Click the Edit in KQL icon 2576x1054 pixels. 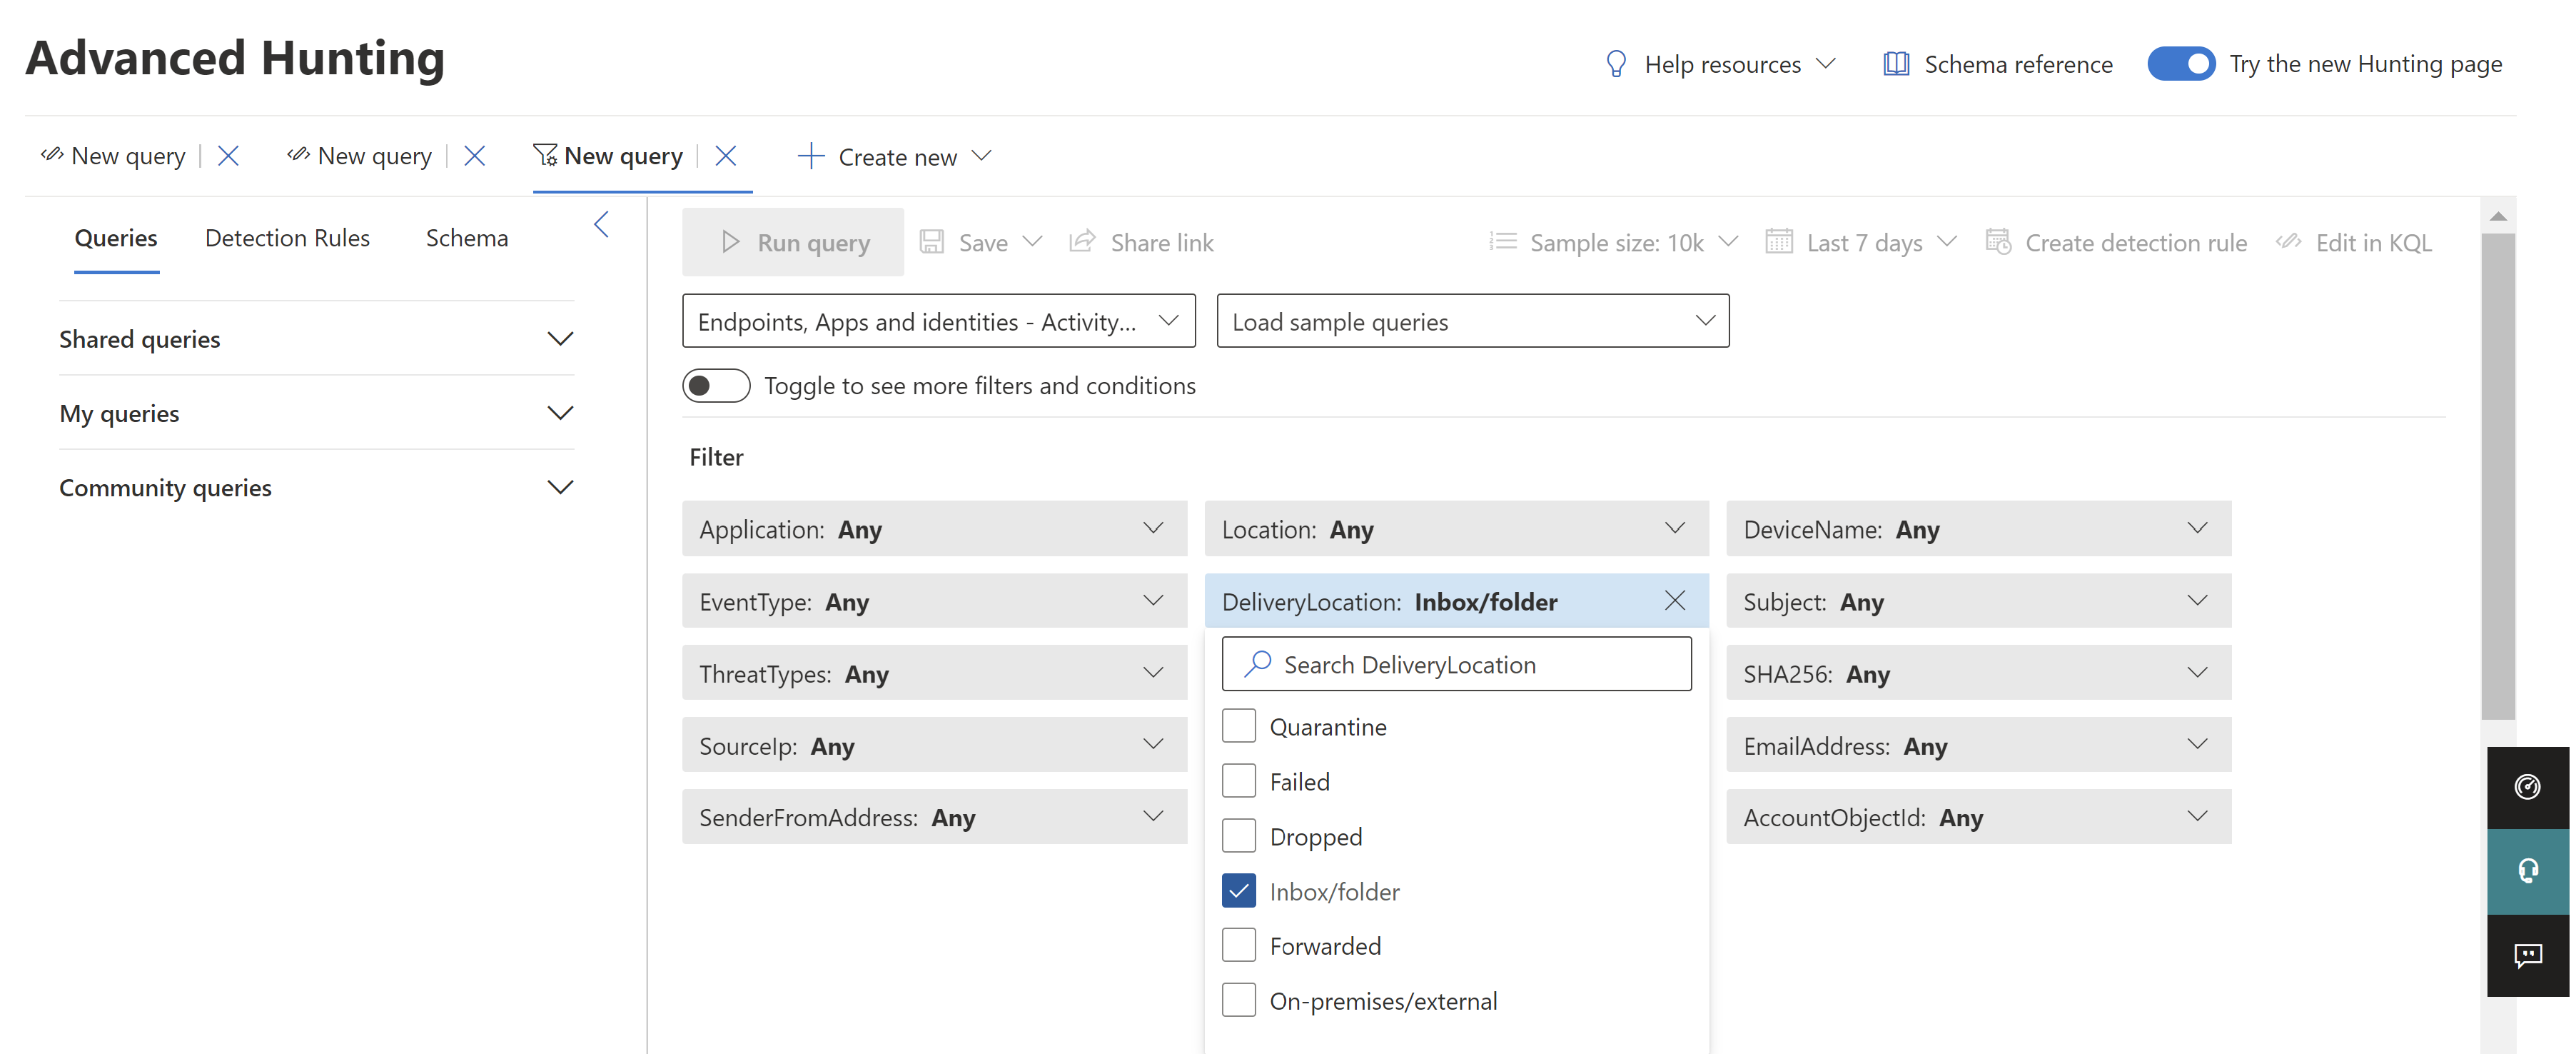(x=2289, y=241)
